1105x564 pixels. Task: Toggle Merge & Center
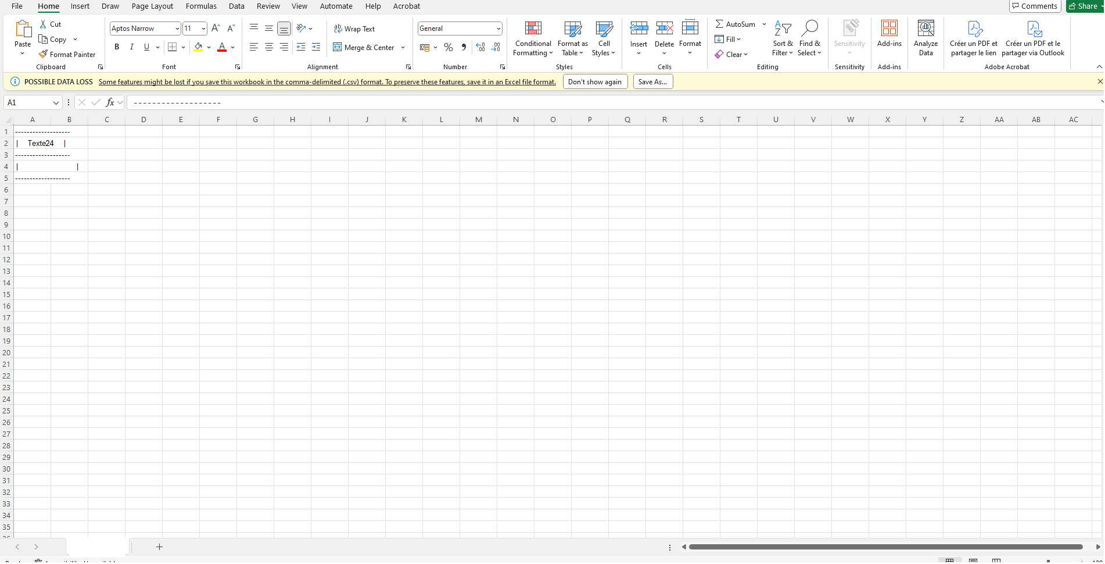coord(364,47)
